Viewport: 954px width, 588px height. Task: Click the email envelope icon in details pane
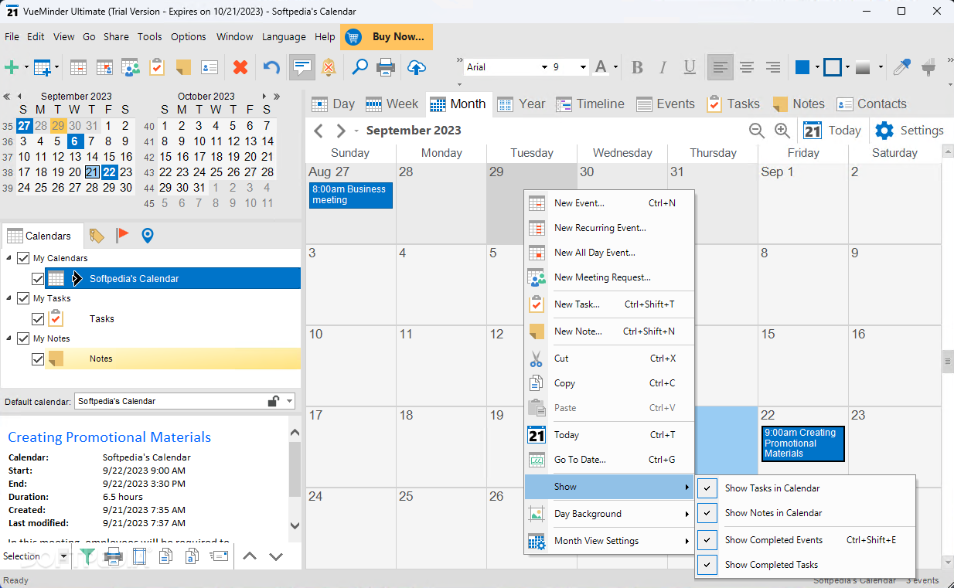[220, 556]
